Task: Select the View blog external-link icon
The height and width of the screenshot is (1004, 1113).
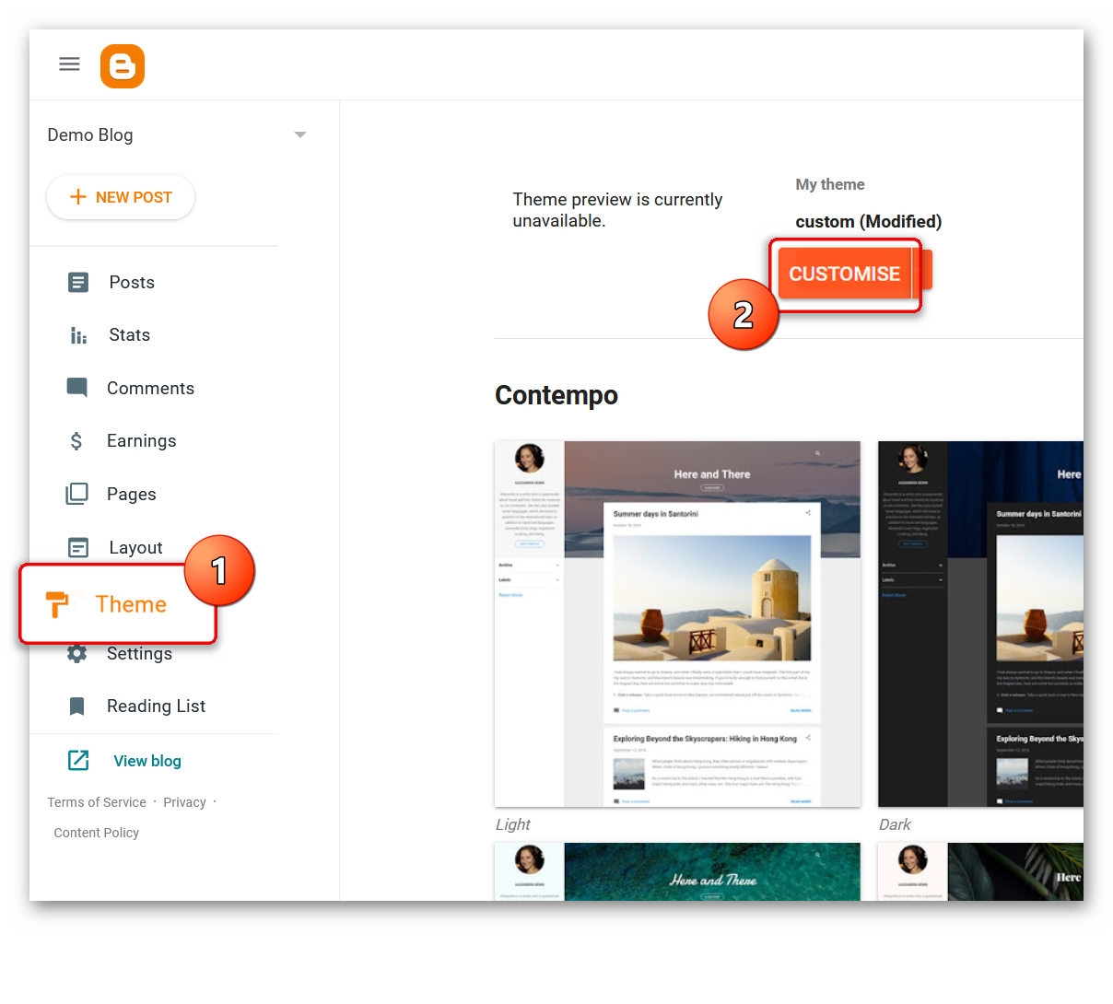Action: (x=77, y=760)
